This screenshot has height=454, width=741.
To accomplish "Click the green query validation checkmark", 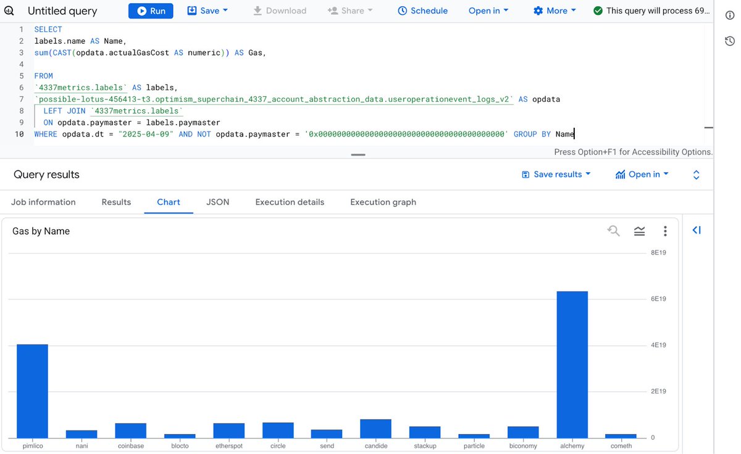I will click(598, 11).
